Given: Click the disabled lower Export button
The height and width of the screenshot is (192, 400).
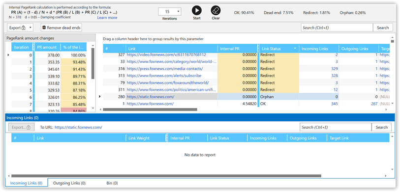Looking at the screenshot, I should click(21, 127).
